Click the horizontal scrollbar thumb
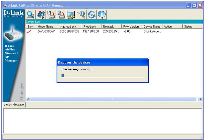 point(113,99)
